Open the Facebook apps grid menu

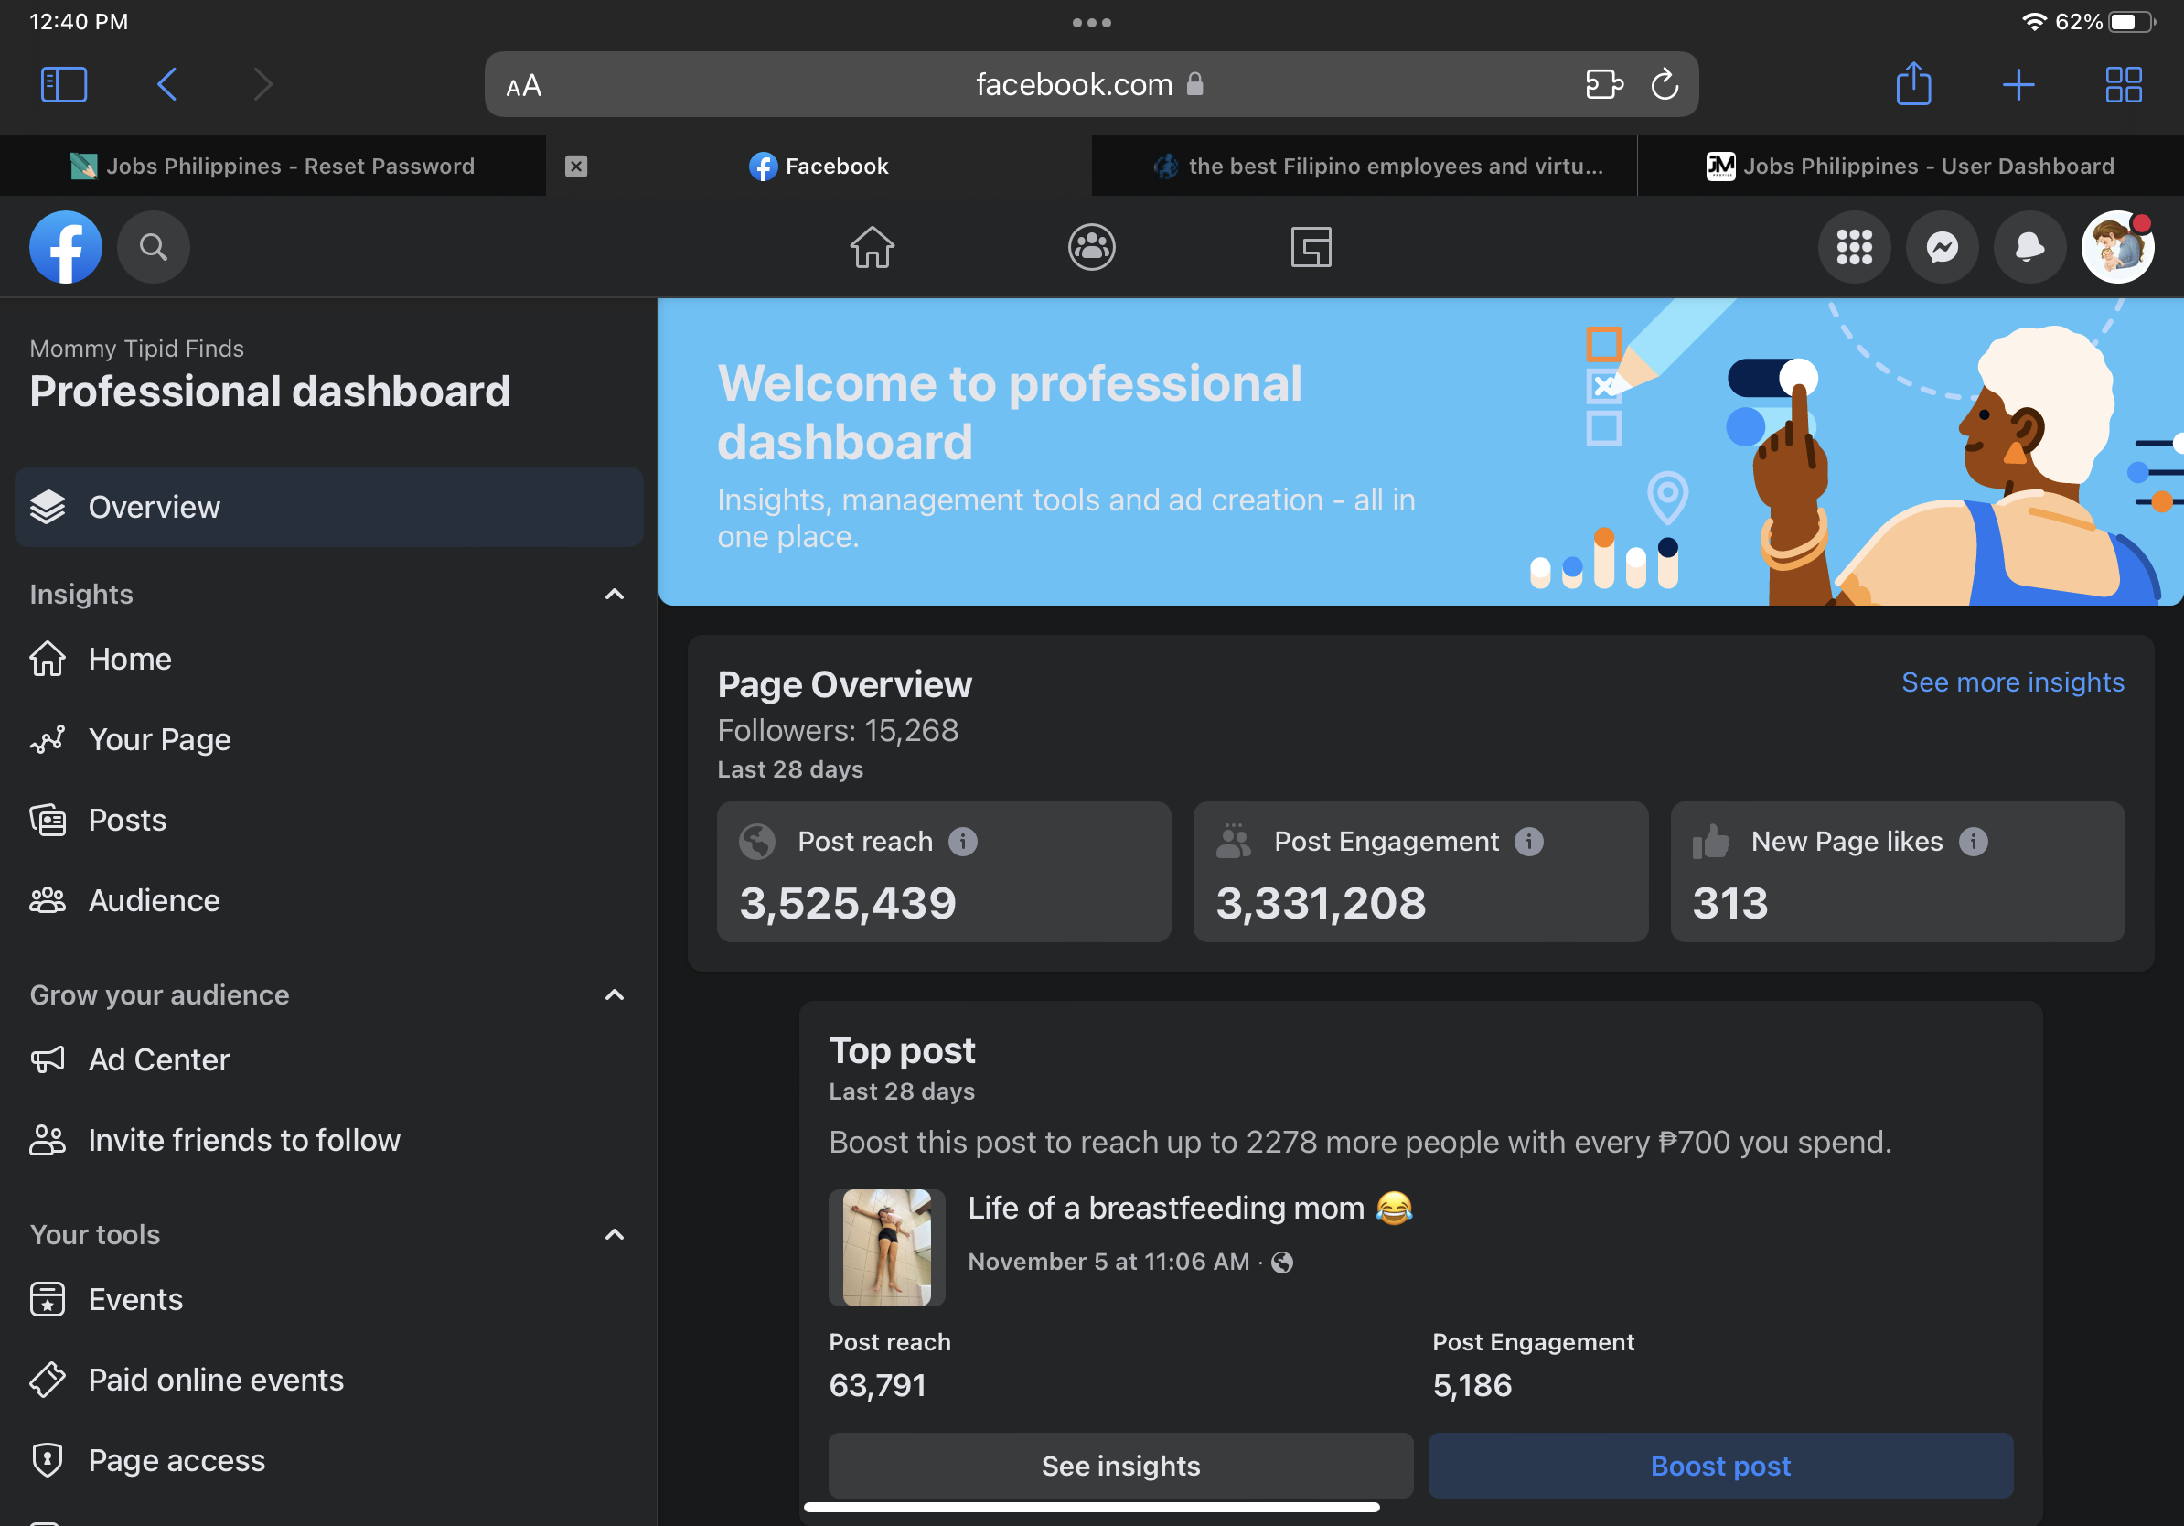pyautogui.click(x=1853, y=247)
